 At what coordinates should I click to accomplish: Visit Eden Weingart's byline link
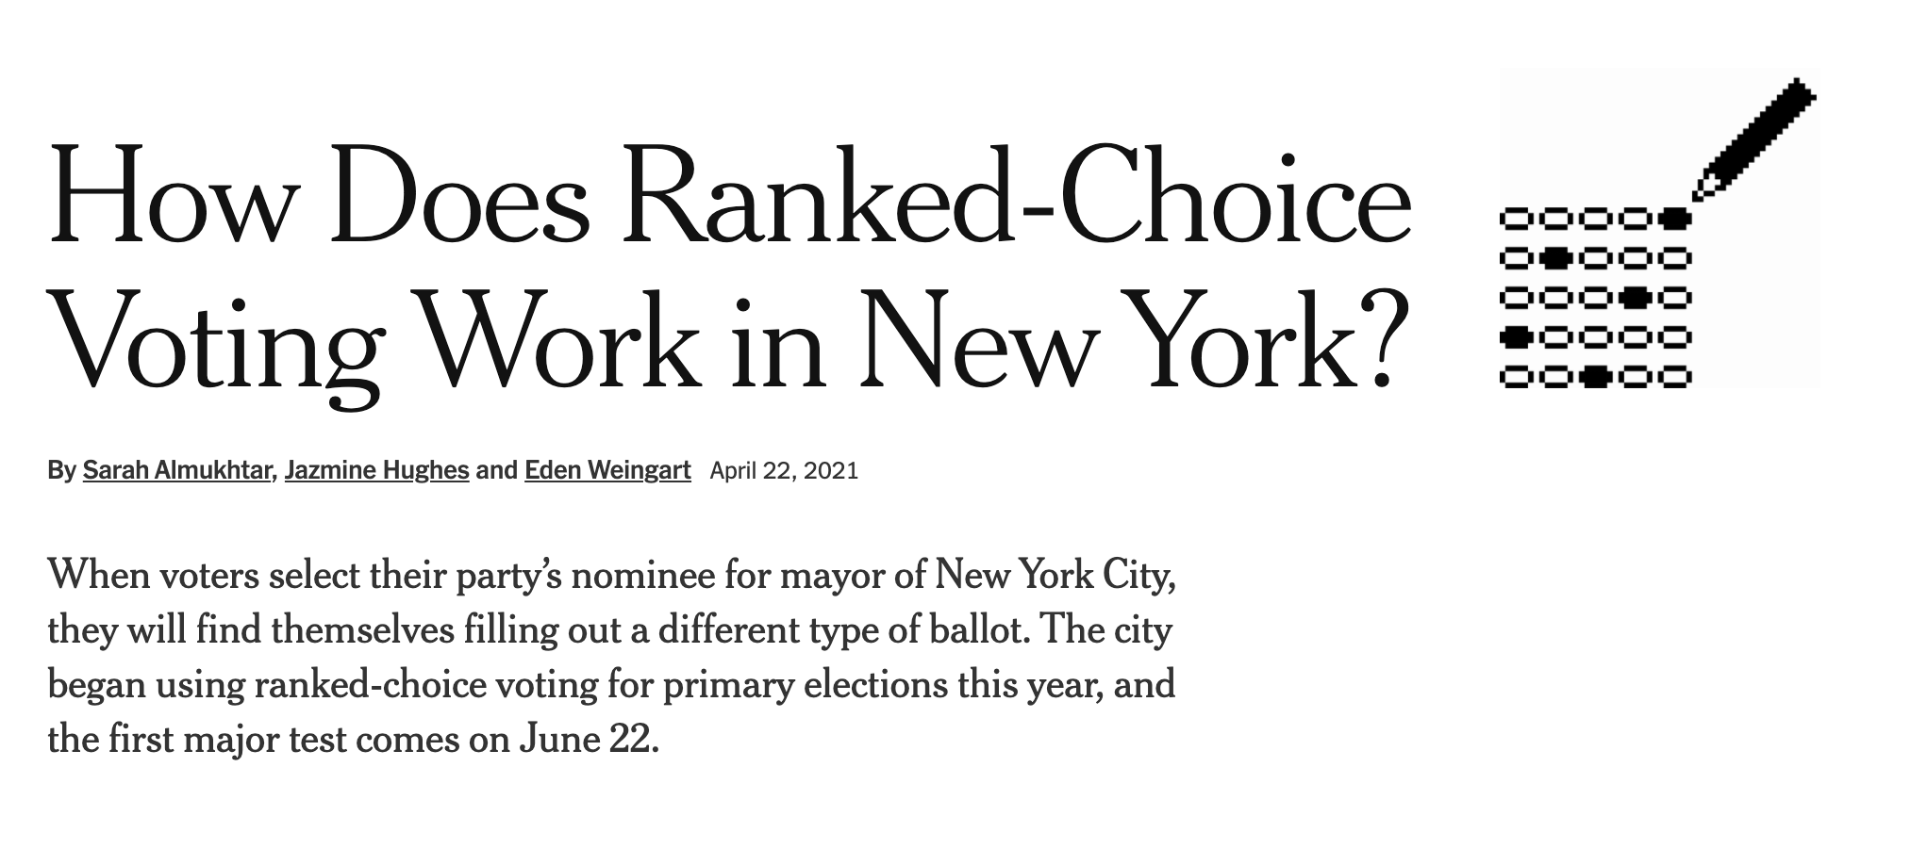[x=607, y=469]
